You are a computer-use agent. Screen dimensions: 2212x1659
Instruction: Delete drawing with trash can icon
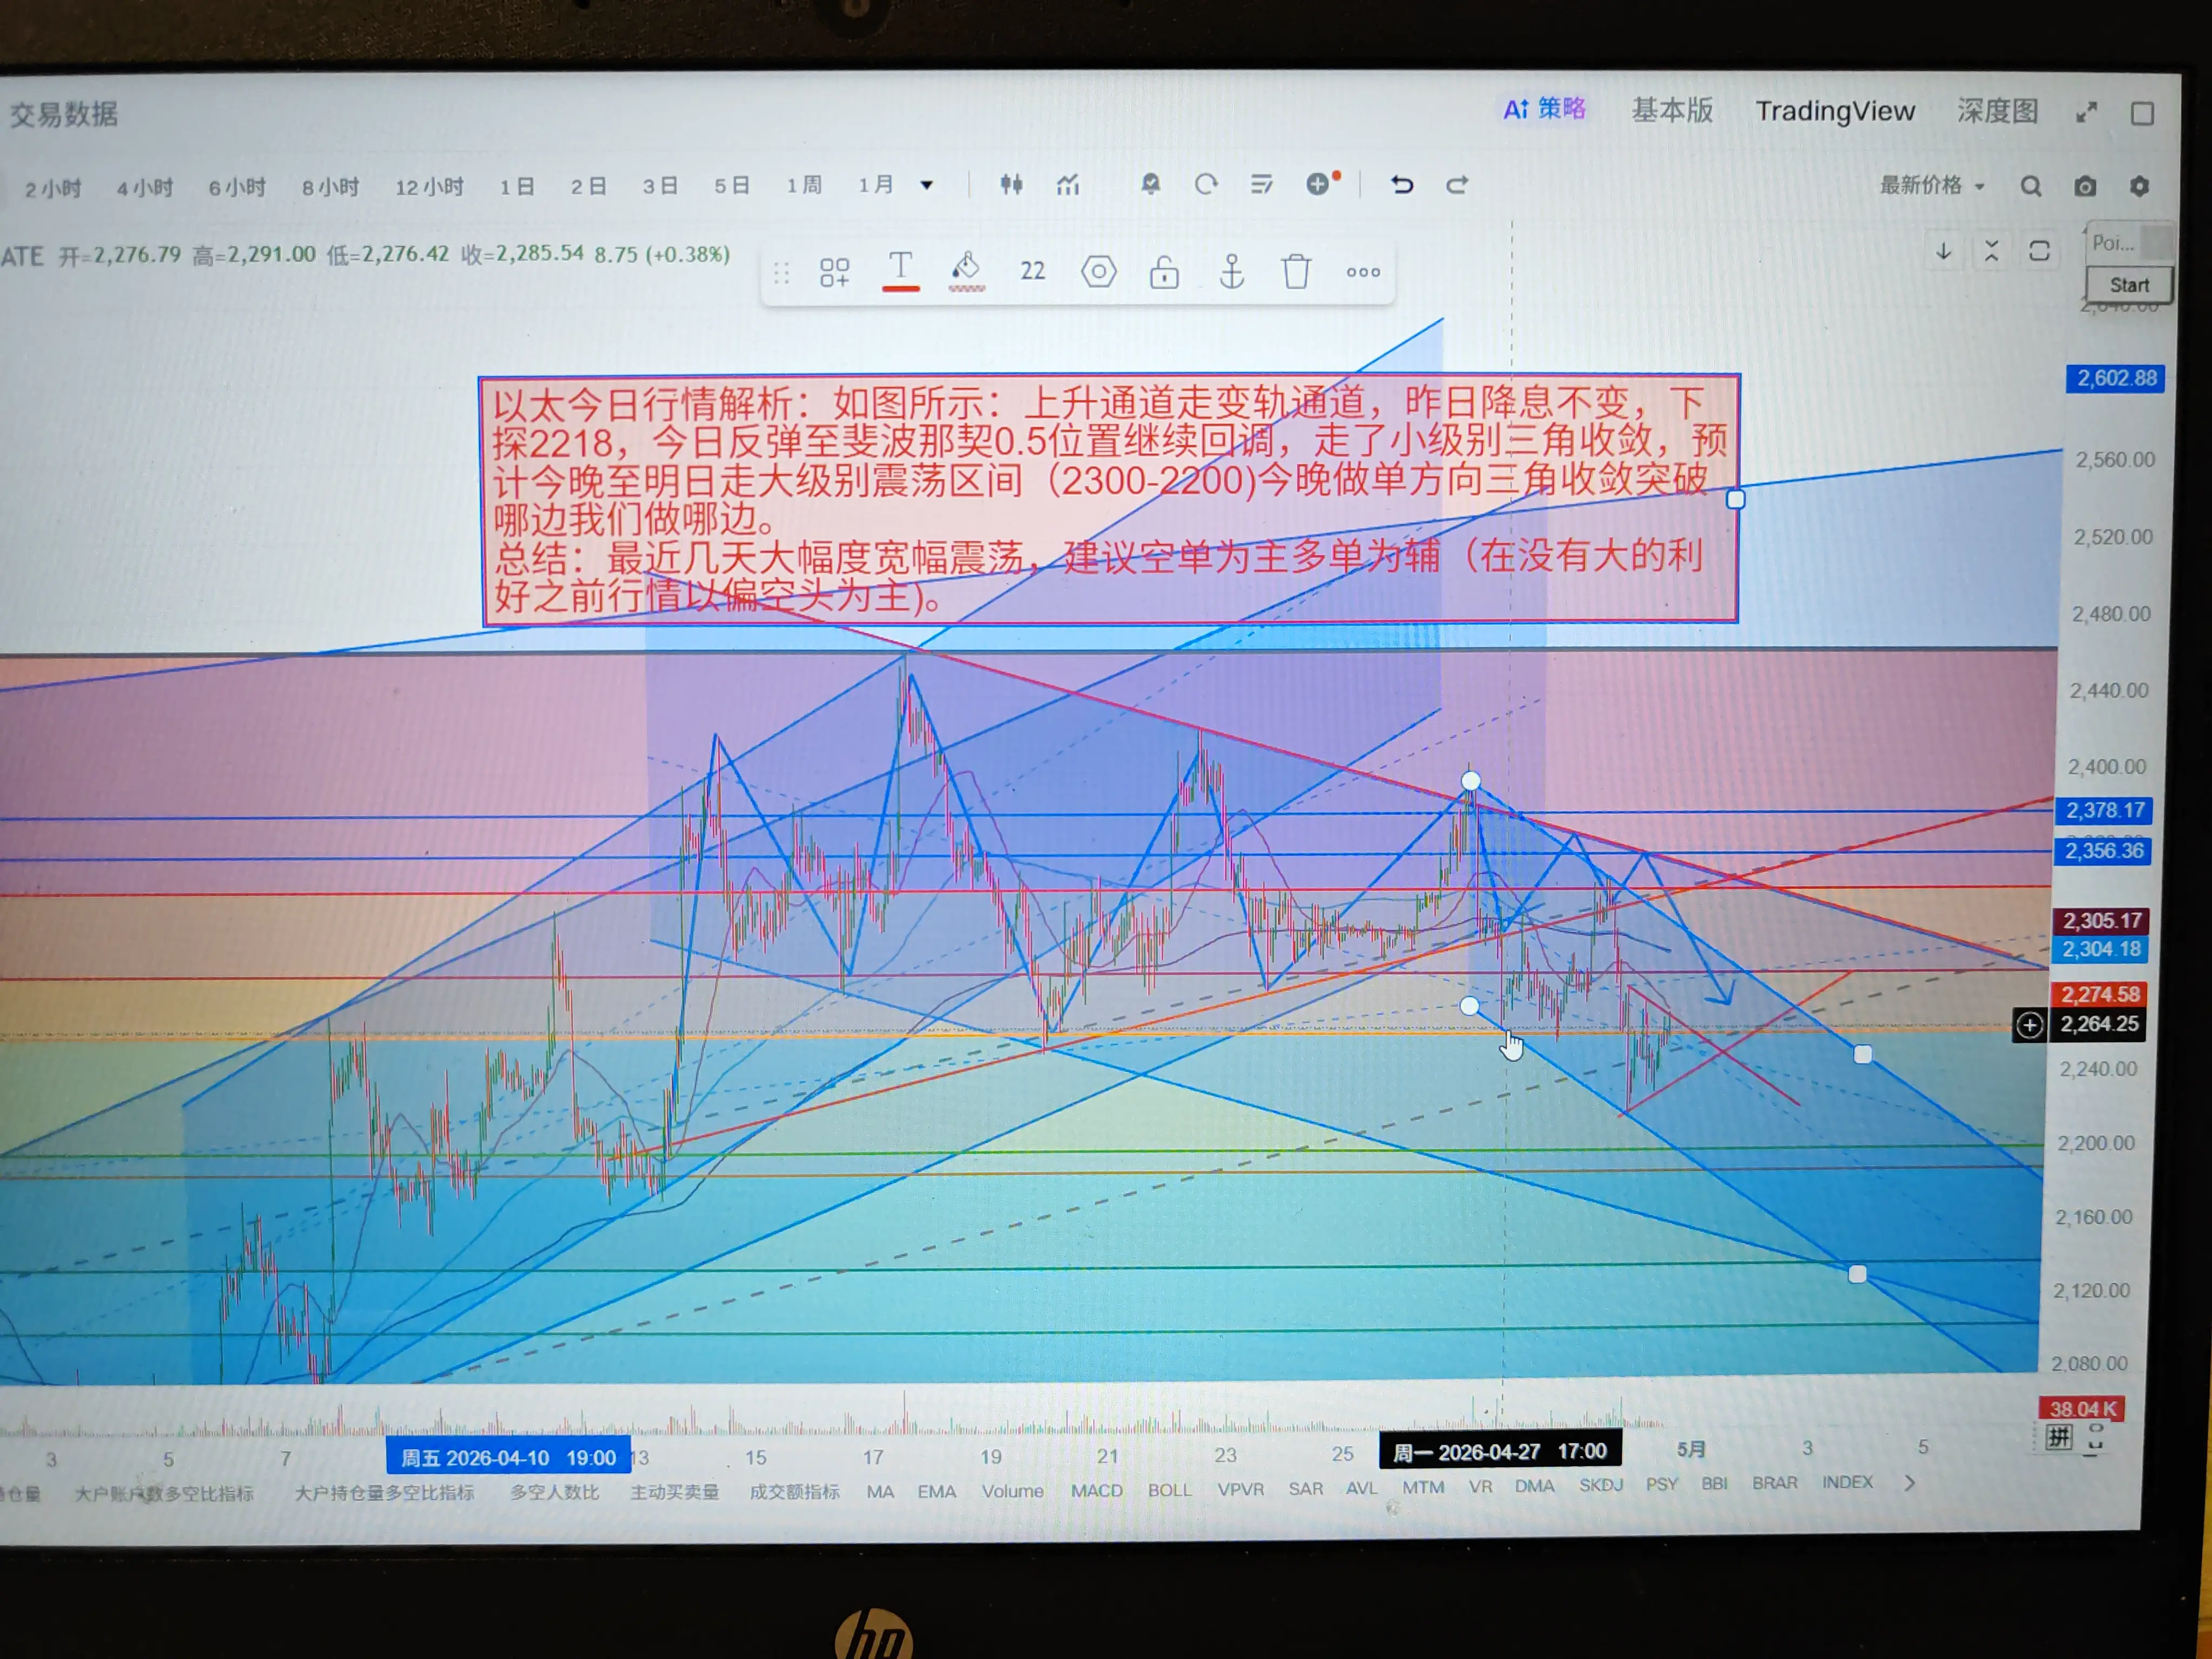point(1296,271)
